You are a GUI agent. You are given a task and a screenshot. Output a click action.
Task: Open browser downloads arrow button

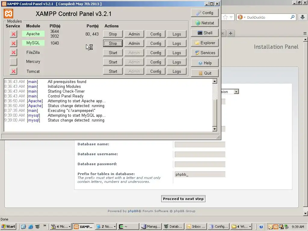303,17
